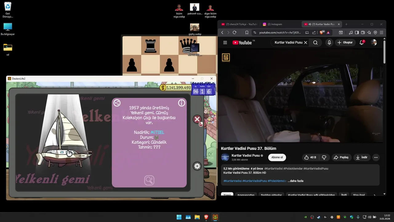Clear the YouTube search box text
Screen dimensions: 394x222
pos(306,43)
